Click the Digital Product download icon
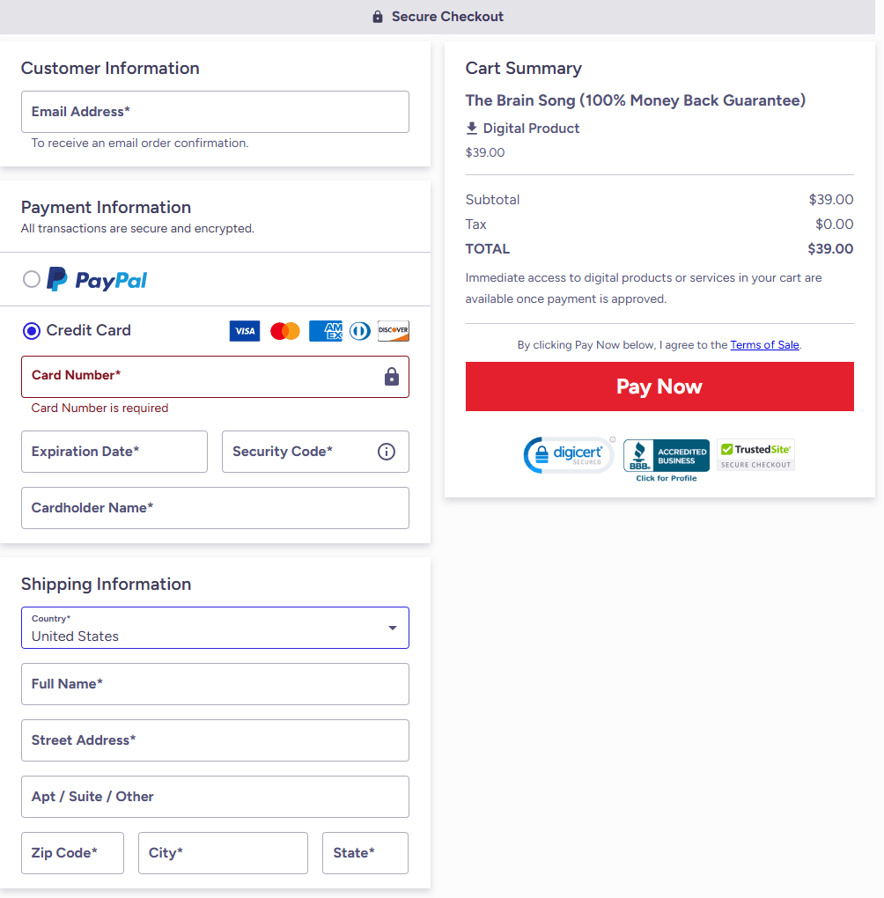 (473, 128)
